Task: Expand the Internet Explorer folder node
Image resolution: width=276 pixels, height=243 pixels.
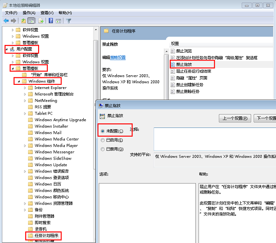Action: 25,88
